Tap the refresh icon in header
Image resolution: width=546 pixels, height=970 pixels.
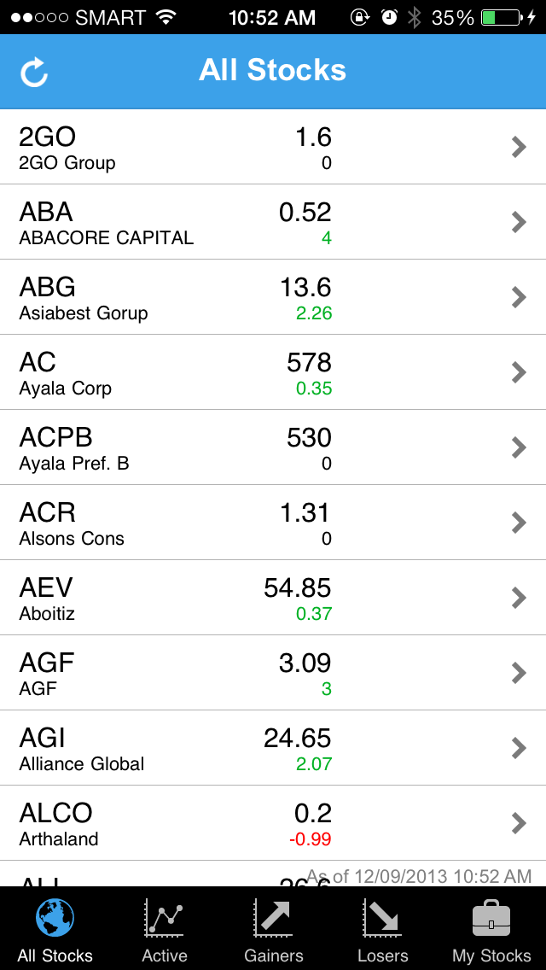[x=35, y=72]
